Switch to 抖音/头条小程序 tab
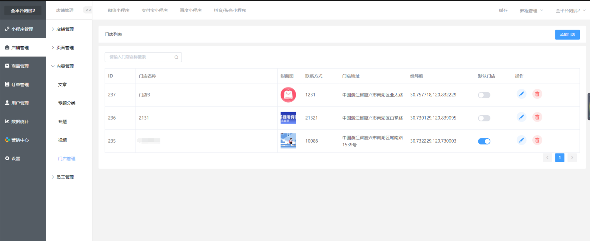 coord(230,10)
